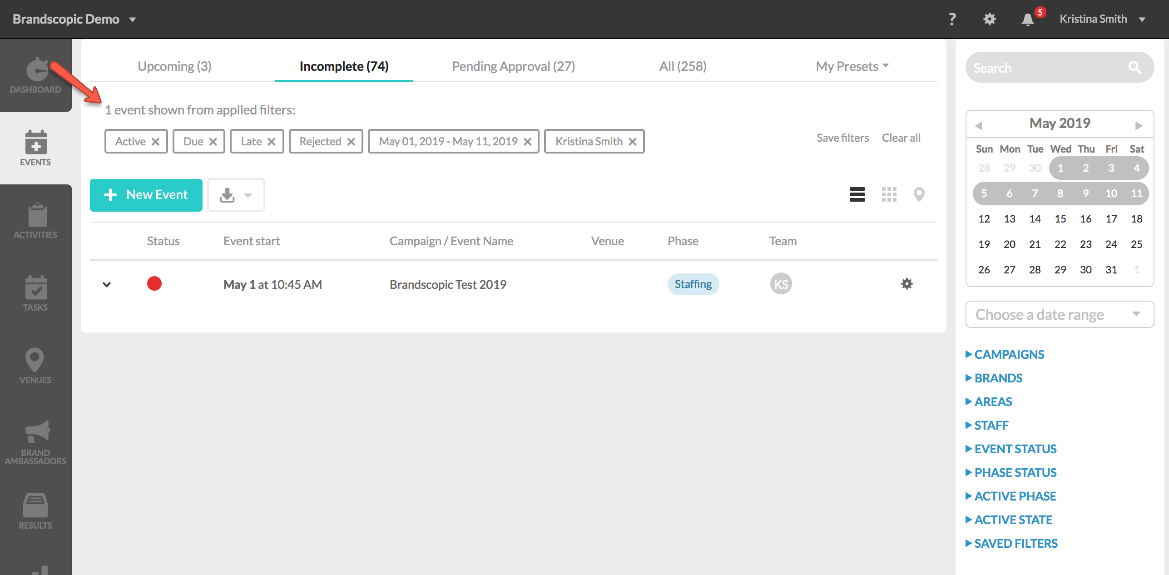Image resolution: width=1169 pixels, height=575 pixels.
Task: Remove the Kristina Smith filter chip
Action: pyautogui.click(x=633, y=142)
